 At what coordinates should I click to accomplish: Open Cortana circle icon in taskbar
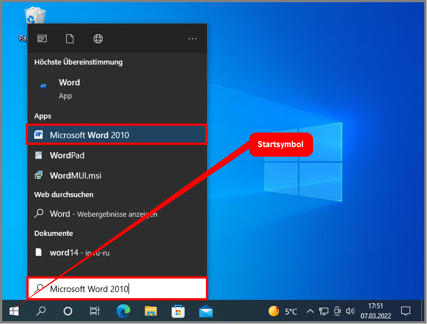[x=68, y=311]
